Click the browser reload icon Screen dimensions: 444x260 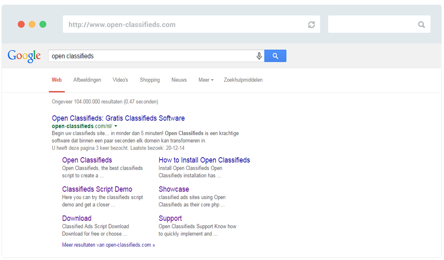312,25
